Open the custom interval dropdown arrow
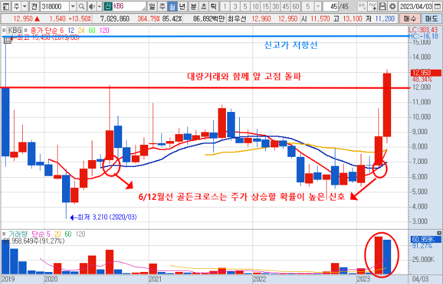Viewport: 443px width, 284px height. (x=318, y=6)
